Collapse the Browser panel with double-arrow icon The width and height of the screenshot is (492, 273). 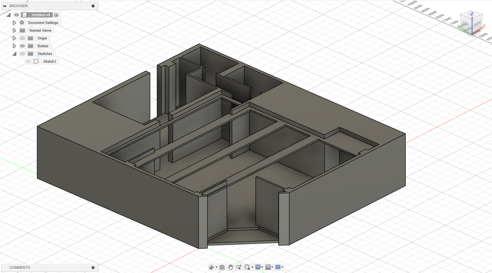tap(5, 6)
